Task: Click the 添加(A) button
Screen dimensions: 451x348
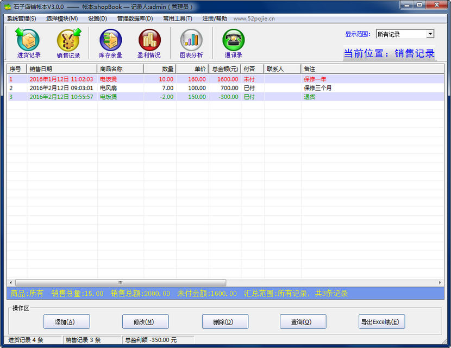Action: point(67,321)
